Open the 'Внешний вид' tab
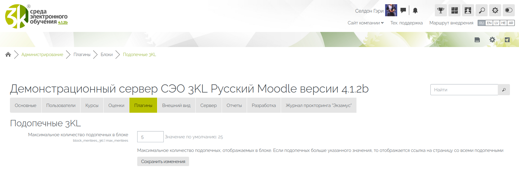This screenshot has height=173, width=519. (x=176, y=105)
